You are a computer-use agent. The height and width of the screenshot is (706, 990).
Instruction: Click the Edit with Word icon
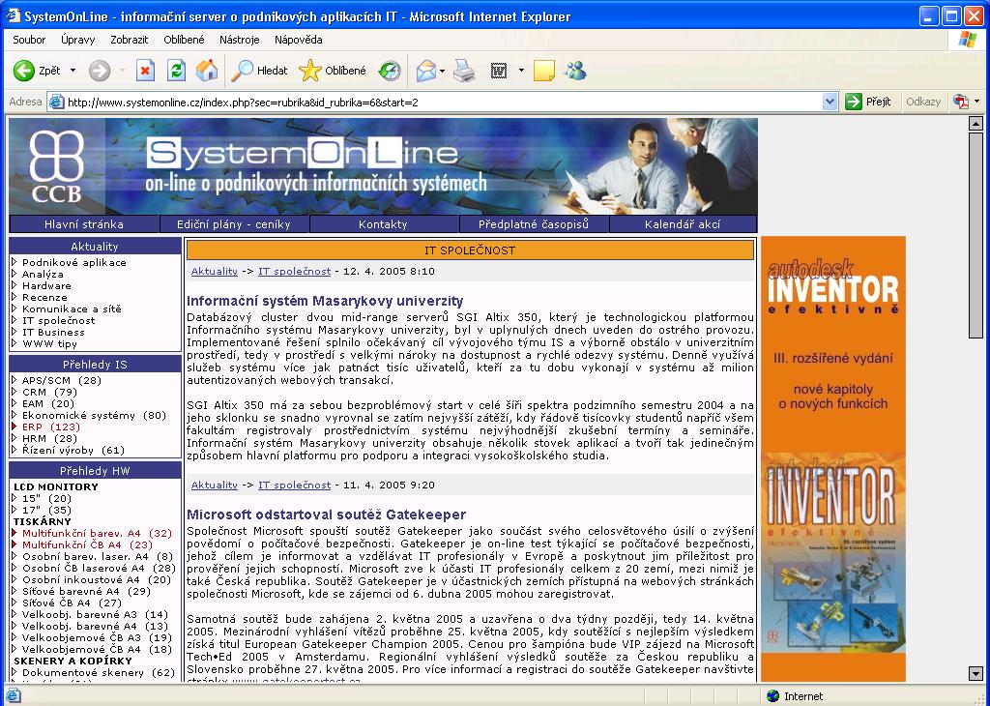coord(499,71)
